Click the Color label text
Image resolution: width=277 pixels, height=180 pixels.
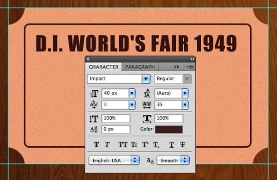[147, 129]
